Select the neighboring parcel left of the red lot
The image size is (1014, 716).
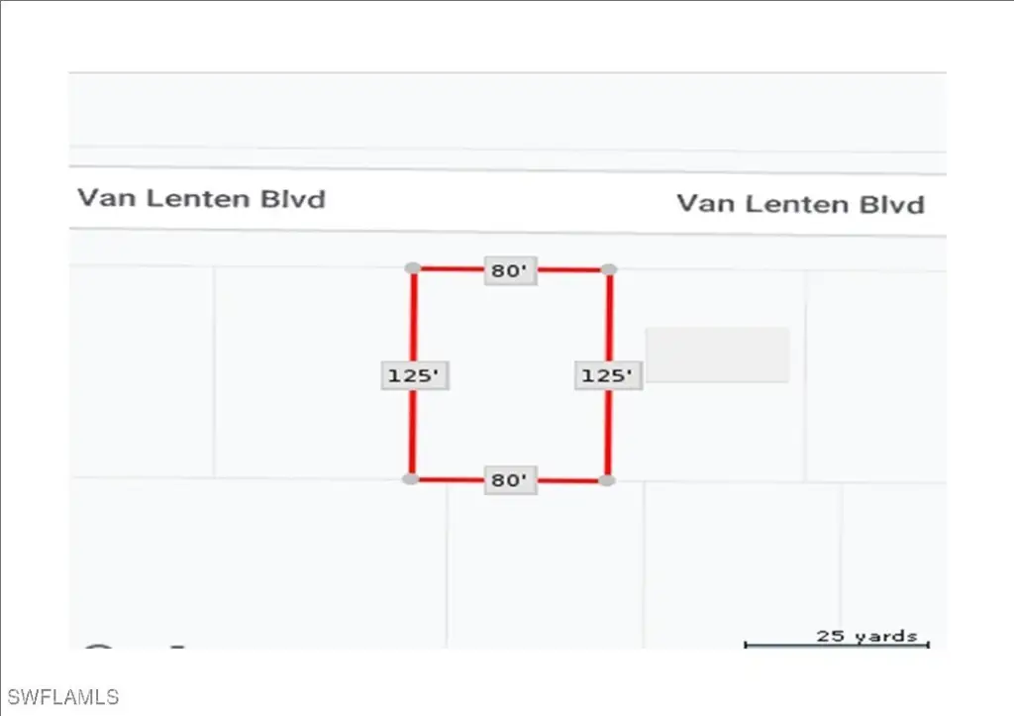312,371
